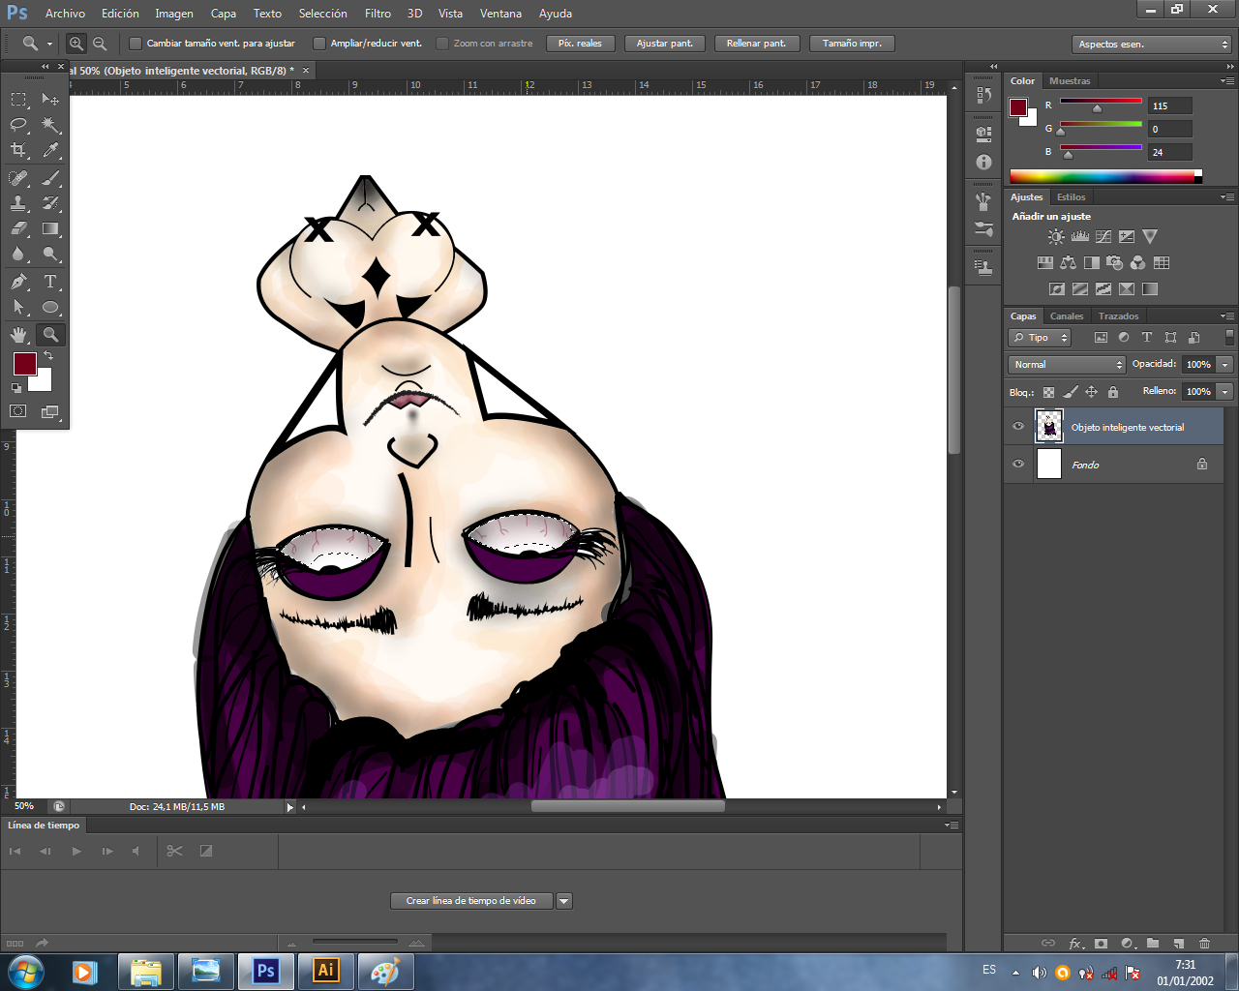Viewport: 1239px width, 991px height.
Task: Click the Zoom In icon in options bar
Action: 76,44
